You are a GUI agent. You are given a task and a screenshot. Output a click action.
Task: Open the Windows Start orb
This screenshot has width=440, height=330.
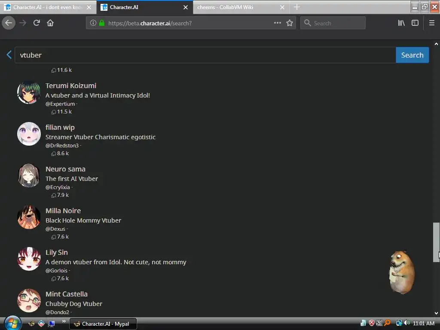click(12, 324)
